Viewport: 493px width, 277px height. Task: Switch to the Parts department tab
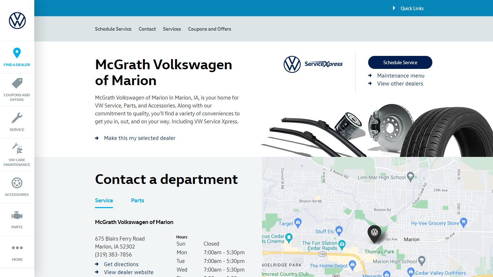138,201
